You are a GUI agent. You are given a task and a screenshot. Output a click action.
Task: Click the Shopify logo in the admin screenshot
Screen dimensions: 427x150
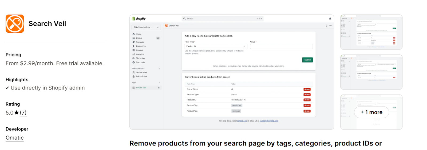pyautogui.click(x=139, y=19)
